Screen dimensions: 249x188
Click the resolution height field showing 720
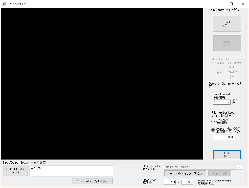(187, 182)
